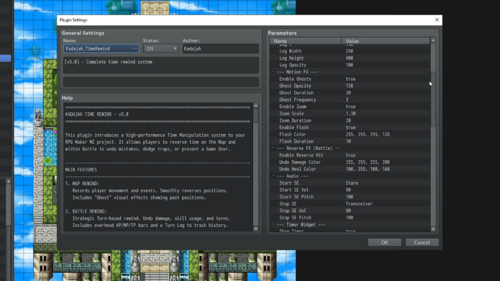This screenshot has height=281, width=500.
Task: Click Help panel scrollbar down arrow
Action: click(256, 229)
